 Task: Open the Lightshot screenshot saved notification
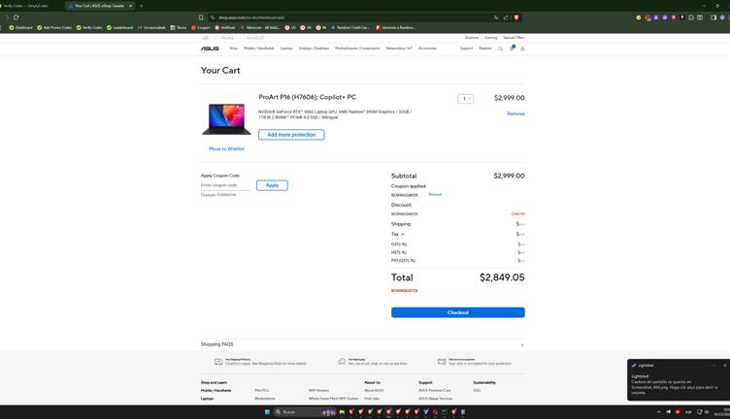(x=678, y=380)
